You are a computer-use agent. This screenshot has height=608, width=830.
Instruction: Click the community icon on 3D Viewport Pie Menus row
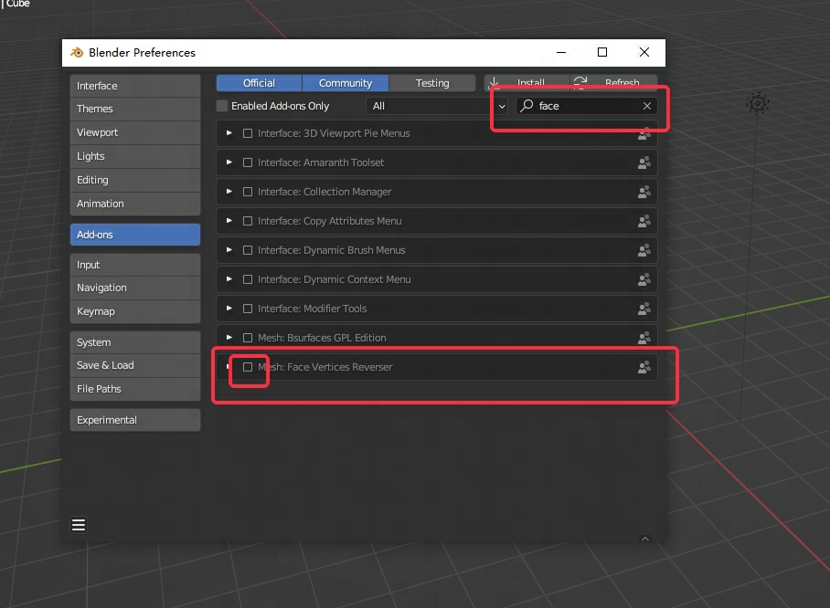click(x=644, y=133)
